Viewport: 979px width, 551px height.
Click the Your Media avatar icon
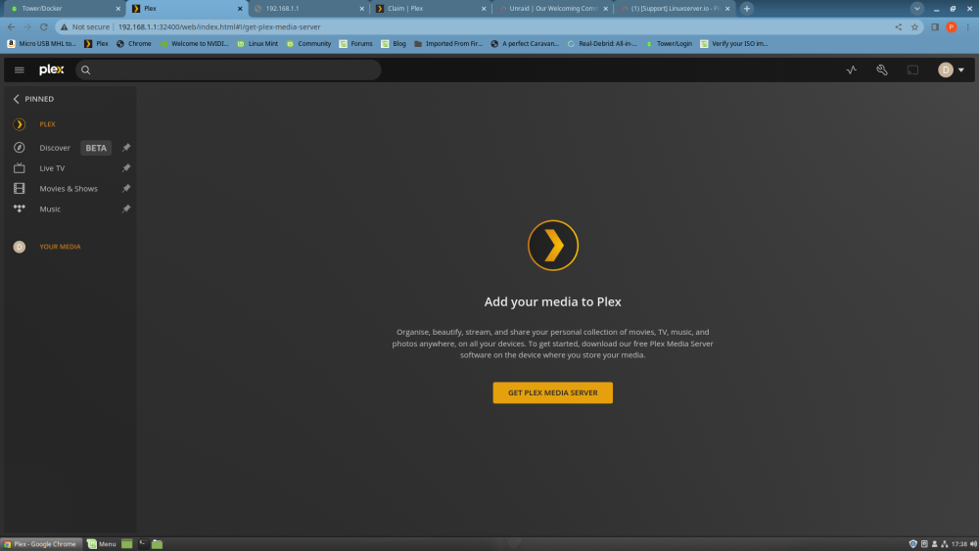pyautogui.click(x=20, y=247)
